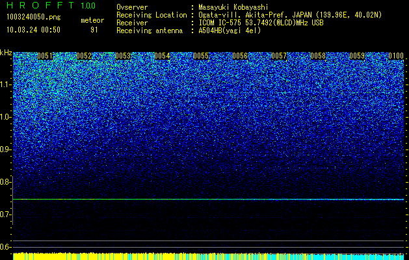Screen dimensions: 409x260
Task: Click the 0053 time marker
Action: click(x=123, y=56)
